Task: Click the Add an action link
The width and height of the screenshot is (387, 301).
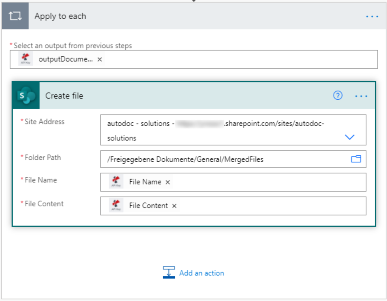Action: (201, 273)
